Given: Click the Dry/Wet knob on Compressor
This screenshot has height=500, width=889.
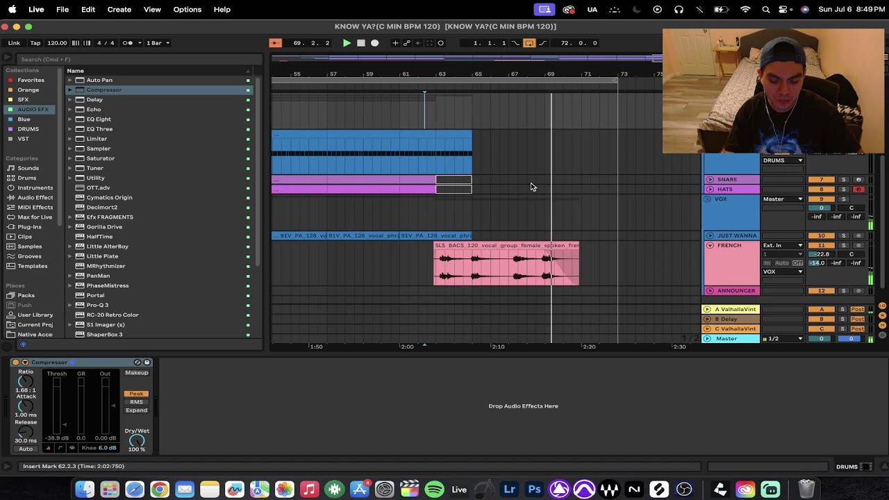Looking at the screenshot, I should pos(137,440).
